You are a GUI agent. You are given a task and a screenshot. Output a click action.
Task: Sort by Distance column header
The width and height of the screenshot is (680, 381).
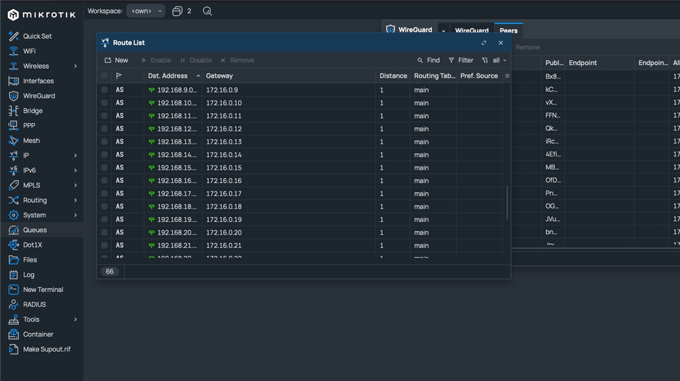point(393,76)
